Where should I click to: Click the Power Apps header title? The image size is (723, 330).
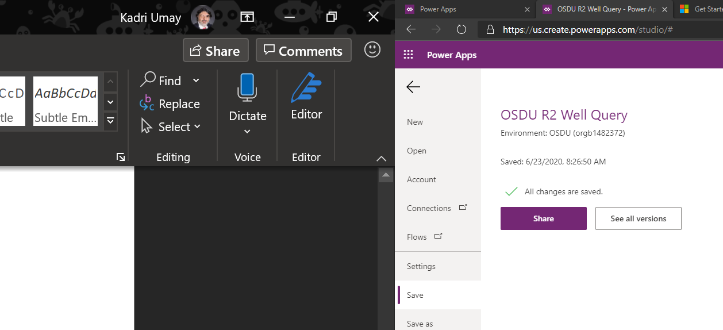[x=452, y=55]
